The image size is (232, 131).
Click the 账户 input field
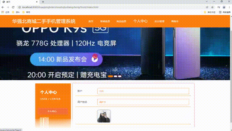click(143, 91)
